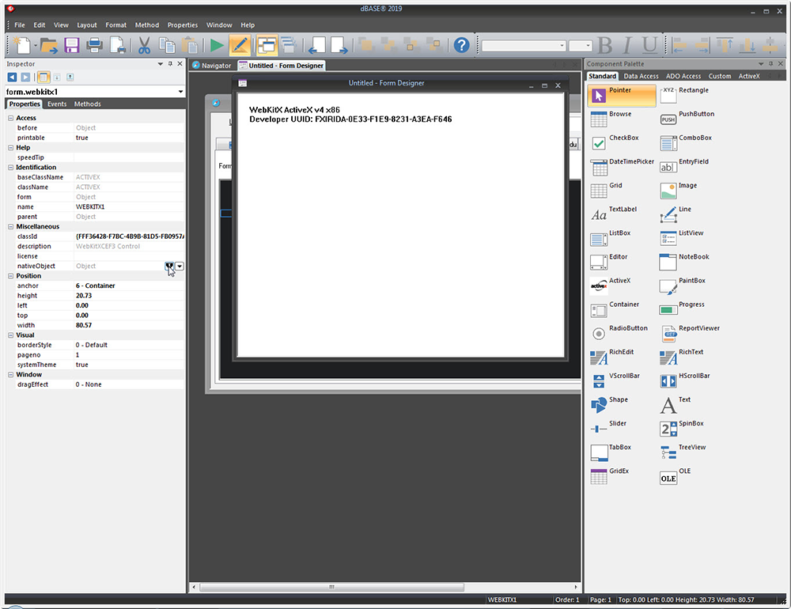Collapse the Visual property group
791x609 pixels.
click(10, 335)
